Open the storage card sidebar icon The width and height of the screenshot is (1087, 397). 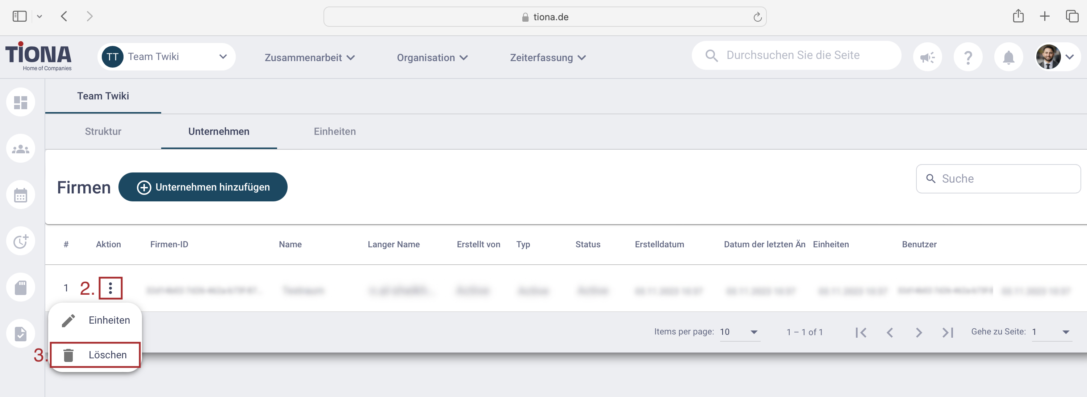[20, 287]
